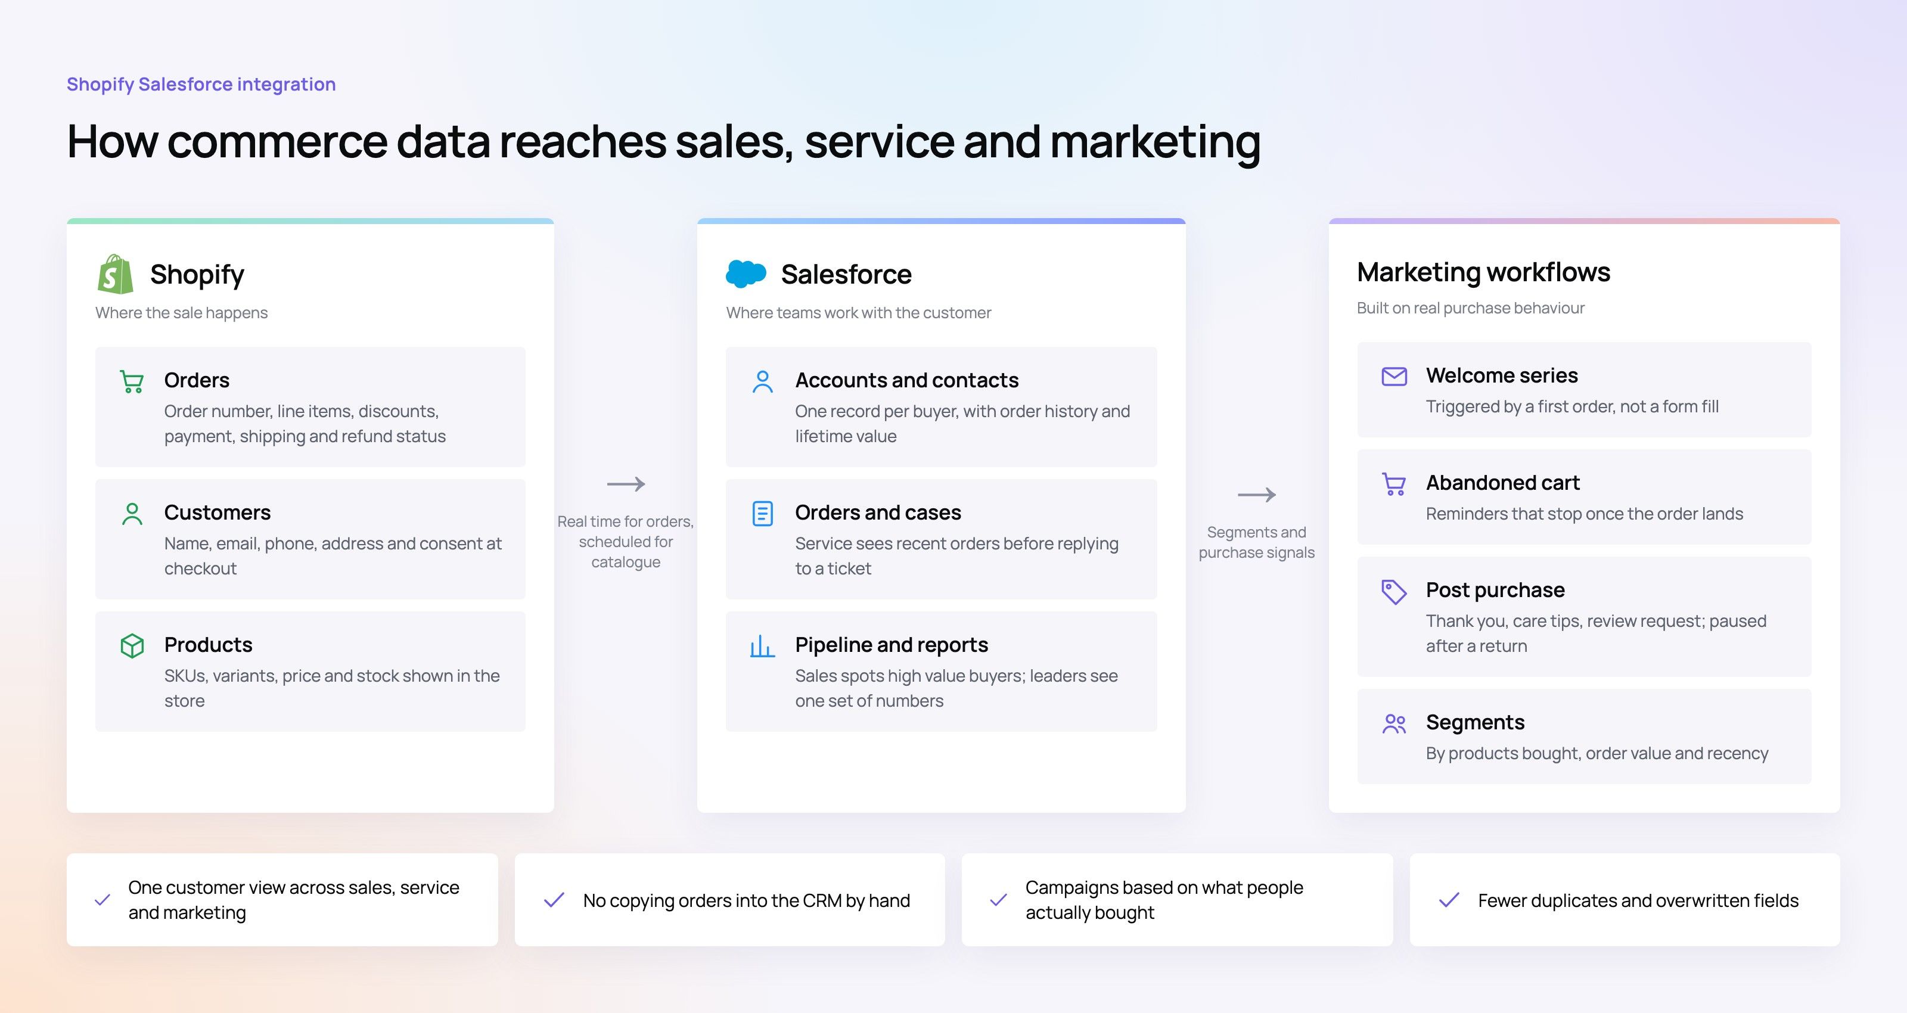Click the cart icon beside Abandoned cart
This screenshot has height=1013, width=1907.
(x=1394, y=484)
